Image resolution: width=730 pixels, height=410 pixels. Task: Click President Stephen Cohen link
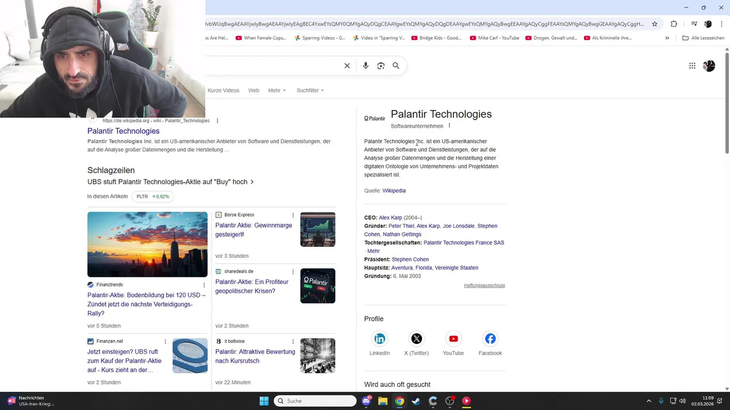coord(410,260)
